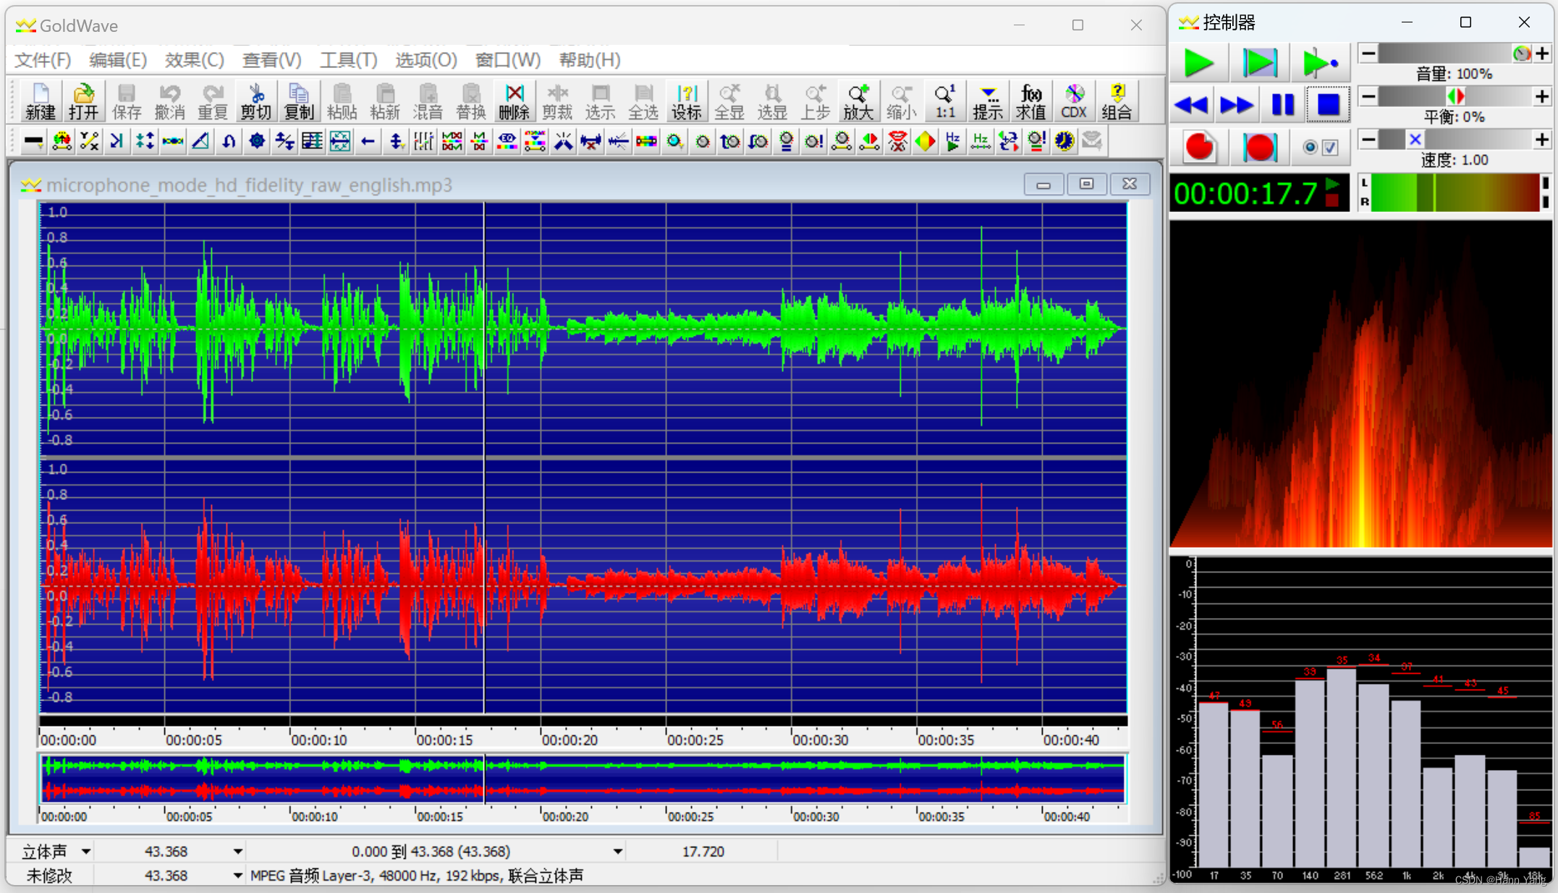Click the yellow-red diamond effect icon
The width and height of the screenshot is (1558, 893).
pyautogui.click(x=926, y=141)
